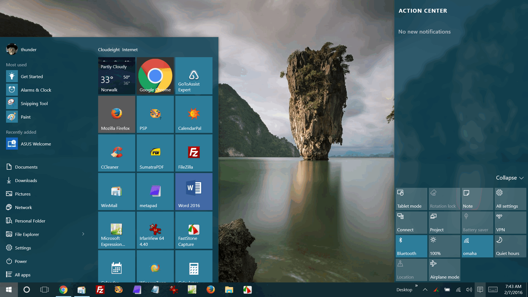Launch the Mozilla Firefox tile

tap(117, 114)
